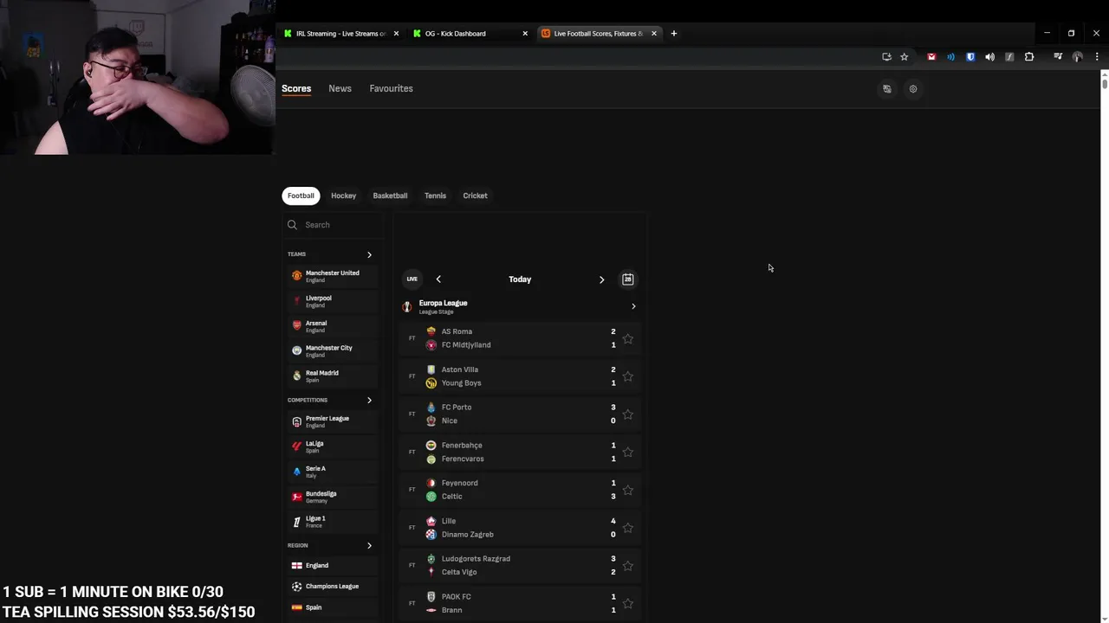Open Chrome three-dot menu

click(1097, 57)
